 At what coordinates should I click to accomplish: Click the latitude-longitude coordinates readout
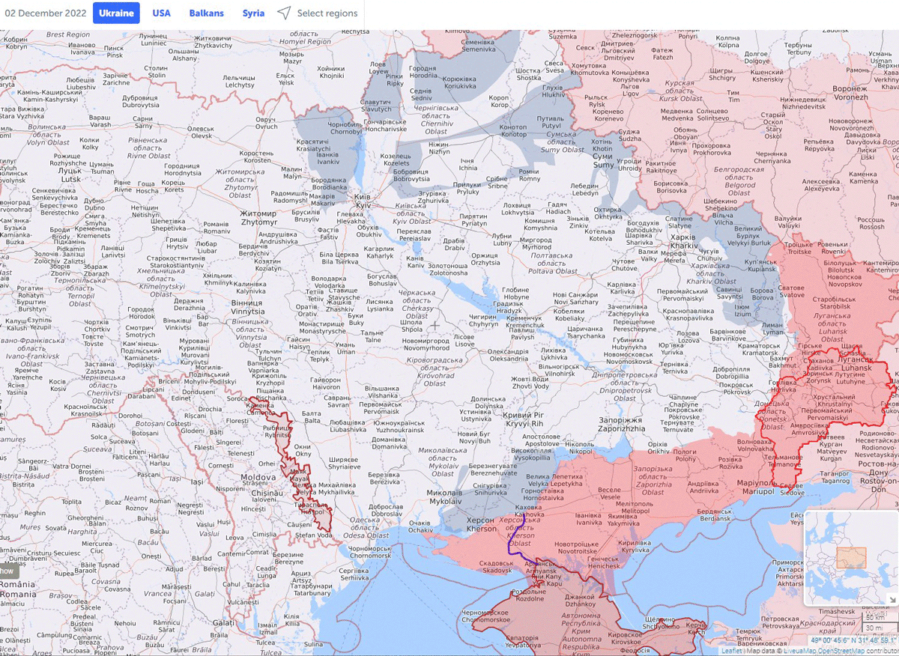[854, 640]
